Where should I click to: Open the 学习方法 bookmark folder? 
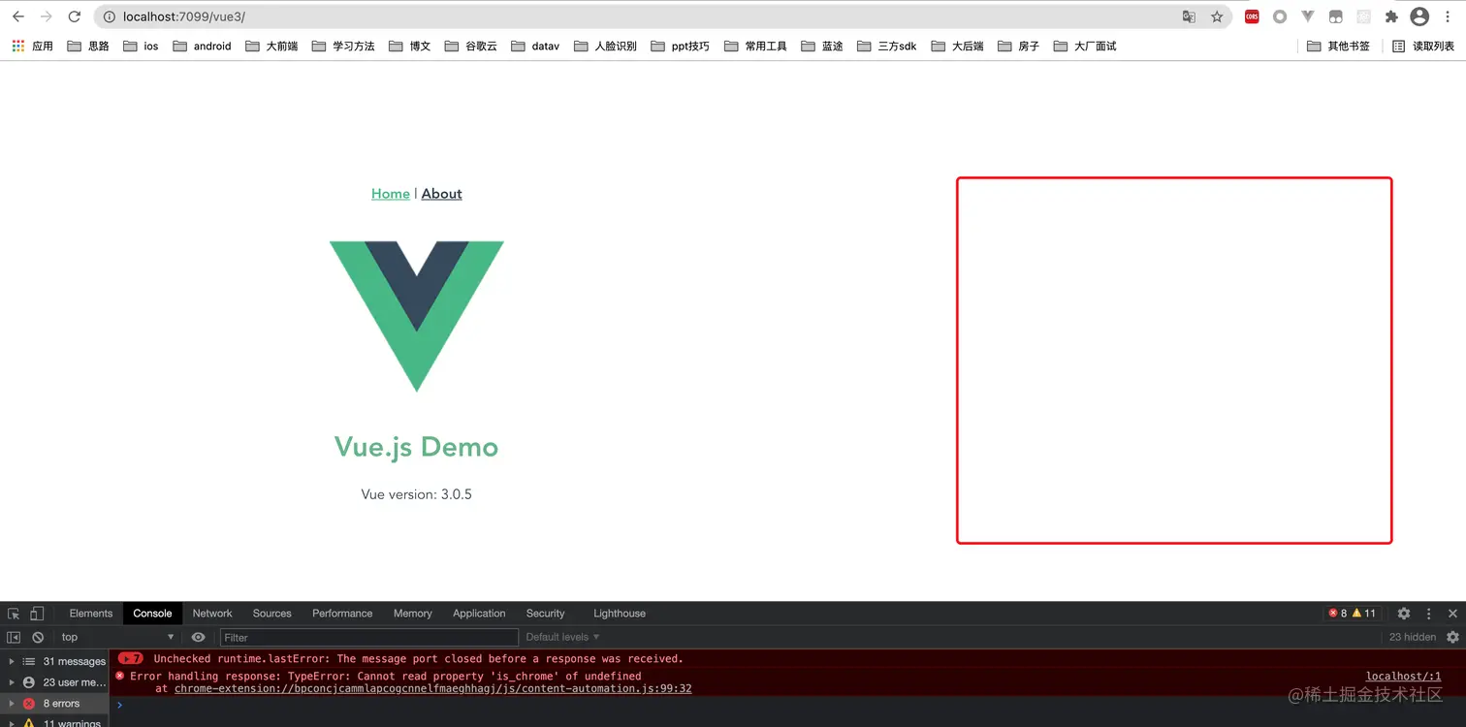point(343,46)
